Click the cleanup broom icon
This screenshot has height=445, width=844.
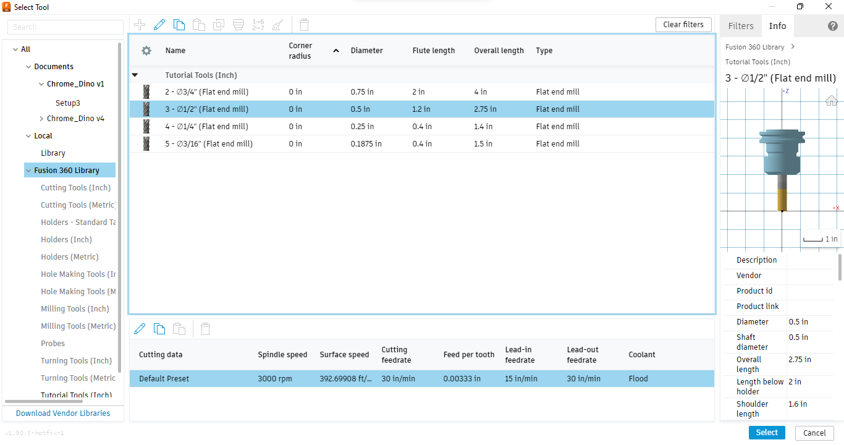[278, 25]
